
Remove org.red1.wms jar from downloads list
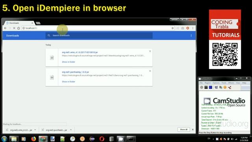[x=150, y=51]
